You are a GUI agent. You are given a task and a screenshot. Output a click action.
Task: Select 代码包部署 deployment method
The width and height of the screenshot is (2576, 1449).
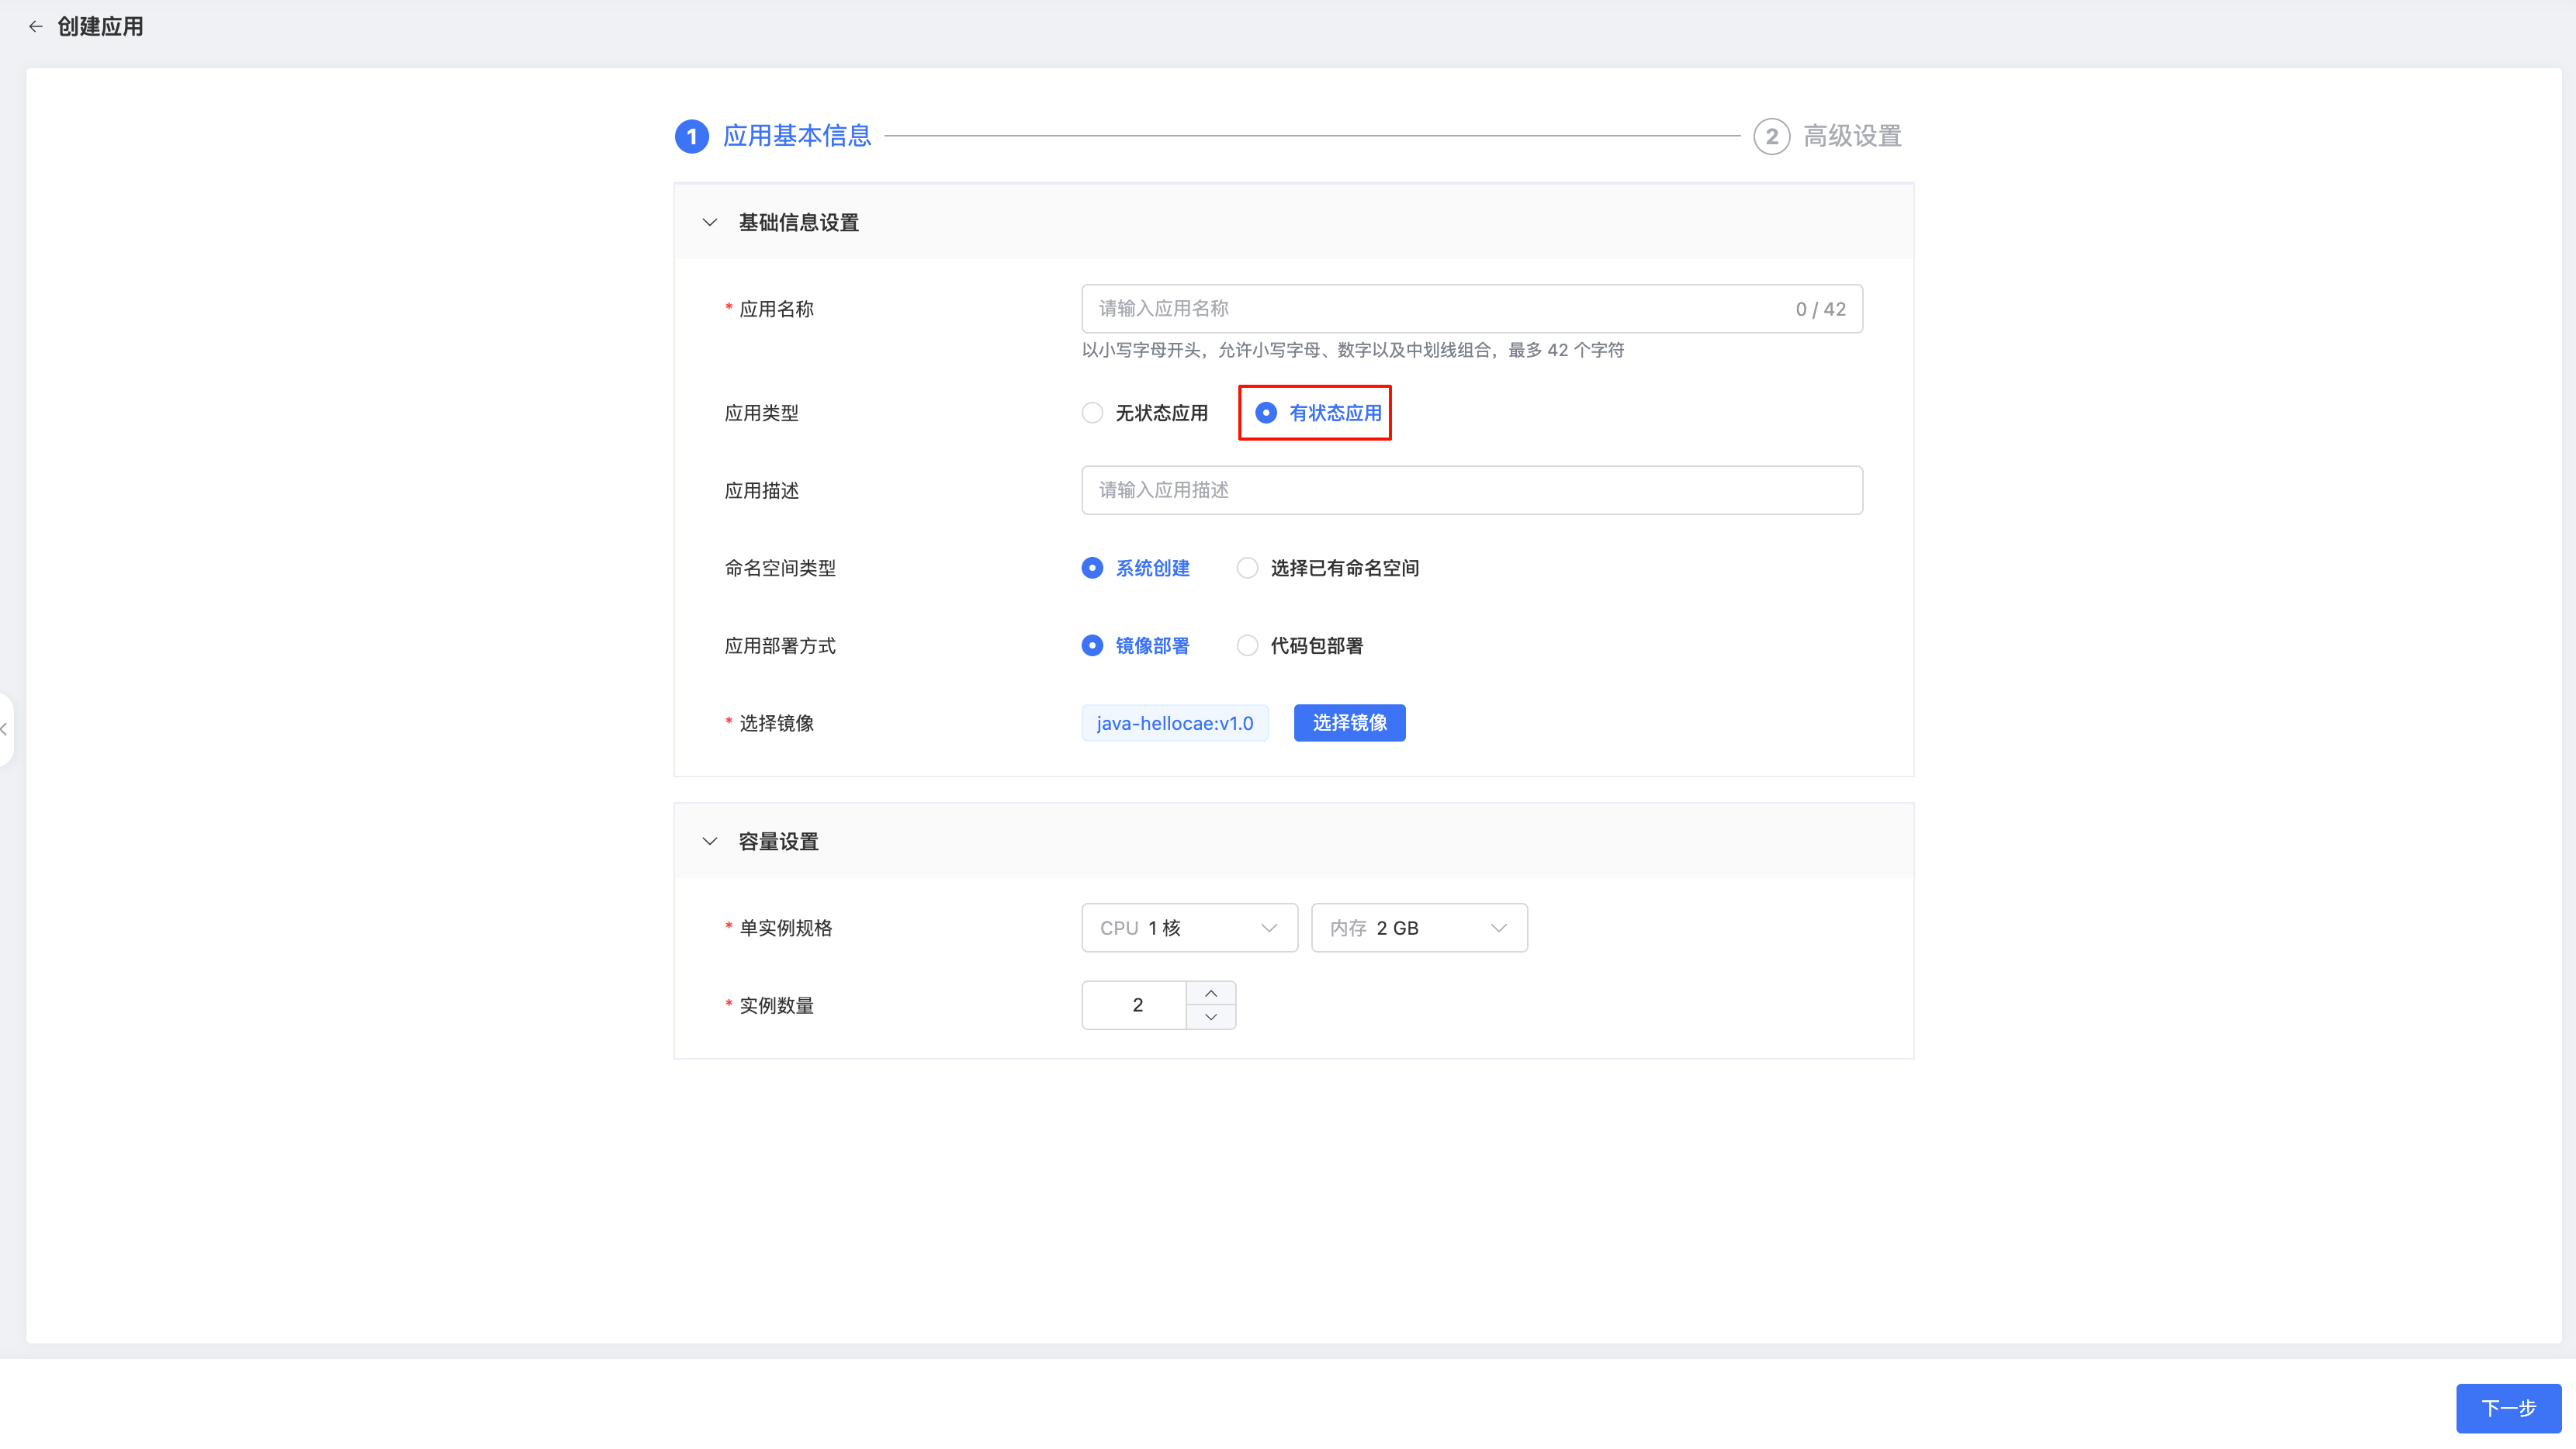point(1247,646)
